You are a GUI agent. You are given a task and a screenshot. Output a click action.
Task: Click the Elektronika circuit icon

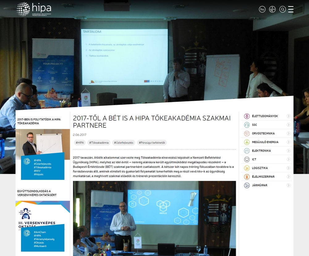(247, 151)
